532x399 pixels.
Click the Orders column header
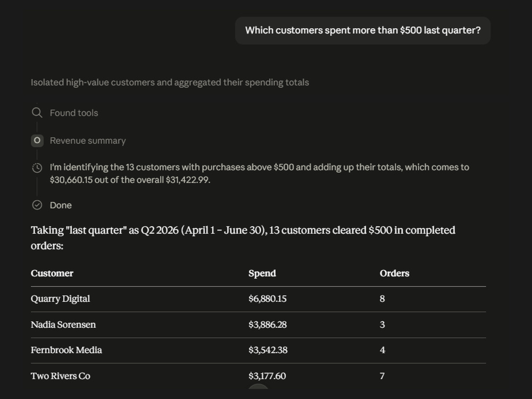coord(394,273)
